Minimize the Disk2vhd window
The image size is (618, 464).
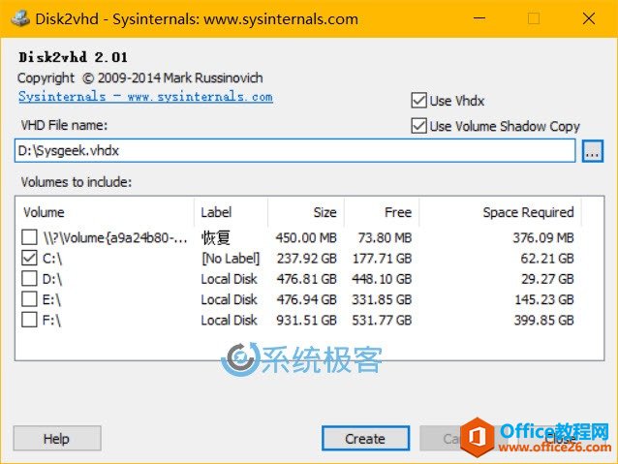[x=479, y=18]
